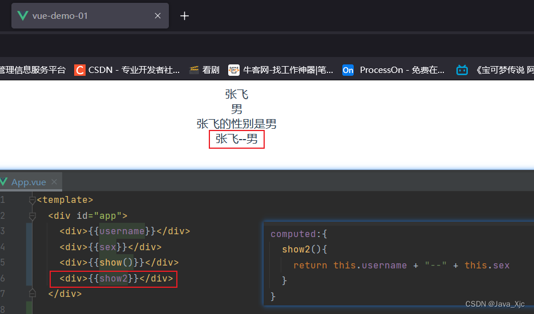Open the 管理信息服务平台 bookmark
Viewport: 534px width, 314px height.
(33, 70)
